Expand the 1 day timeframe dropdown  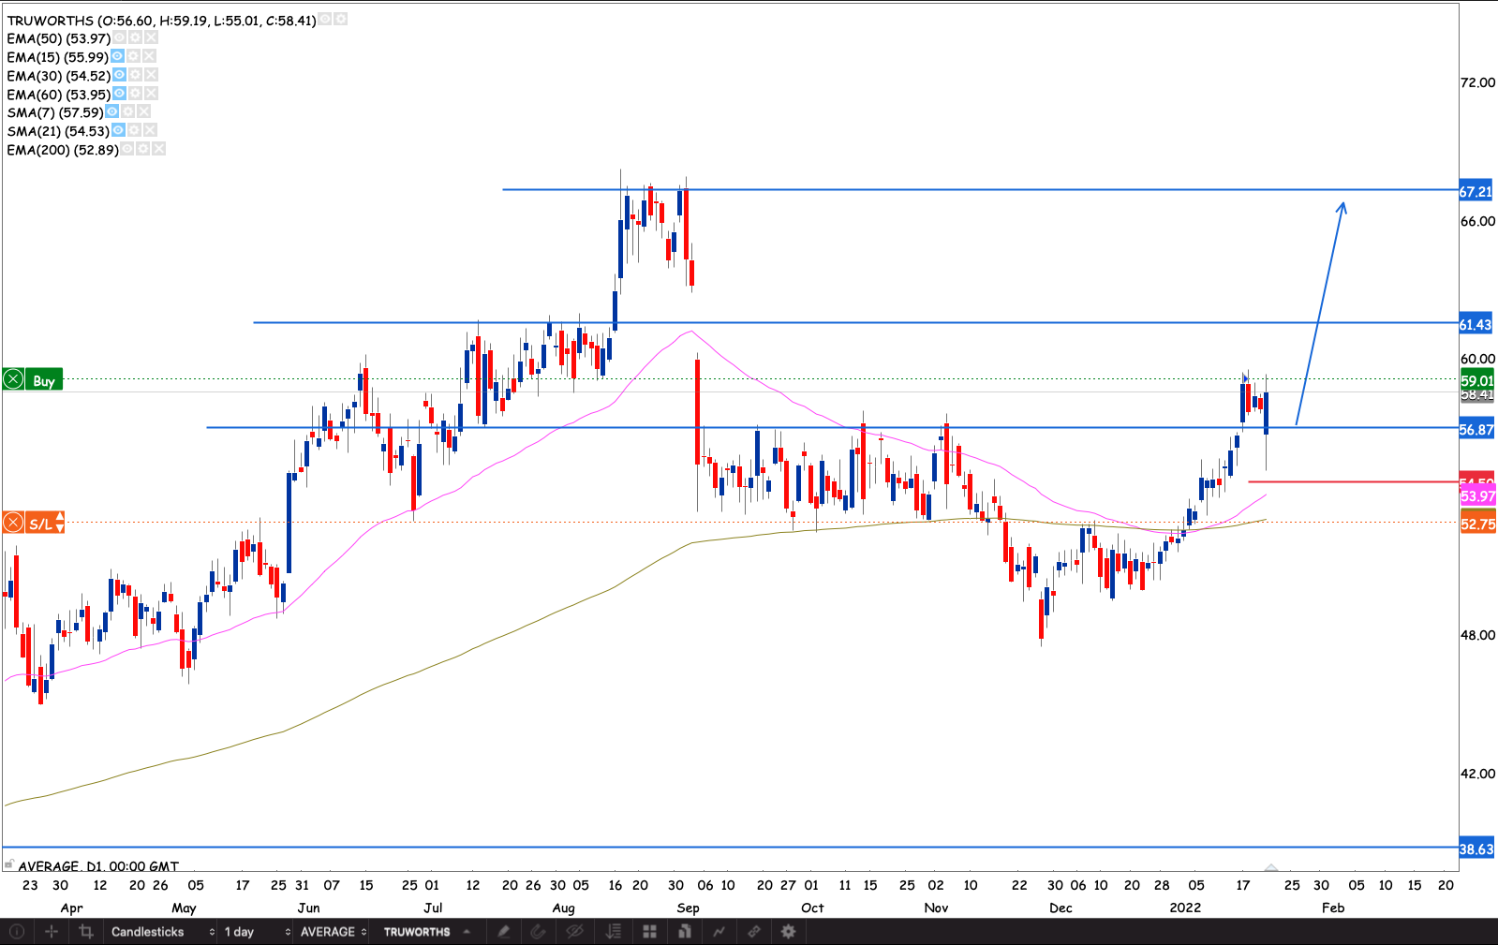[x=256, y=932]
